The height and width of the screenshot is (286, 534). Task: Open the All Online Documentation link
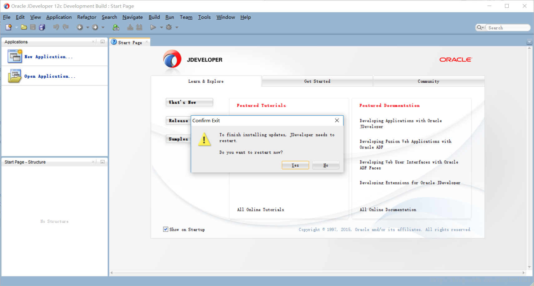pyautogui.click(x=388, y=210)
